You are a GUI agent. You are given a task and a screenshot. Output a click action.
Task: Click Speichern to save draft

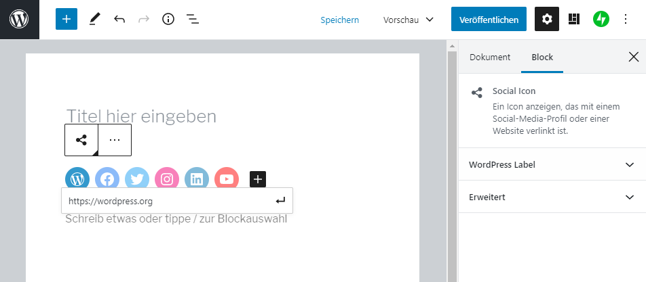click(x=339, y=20)
